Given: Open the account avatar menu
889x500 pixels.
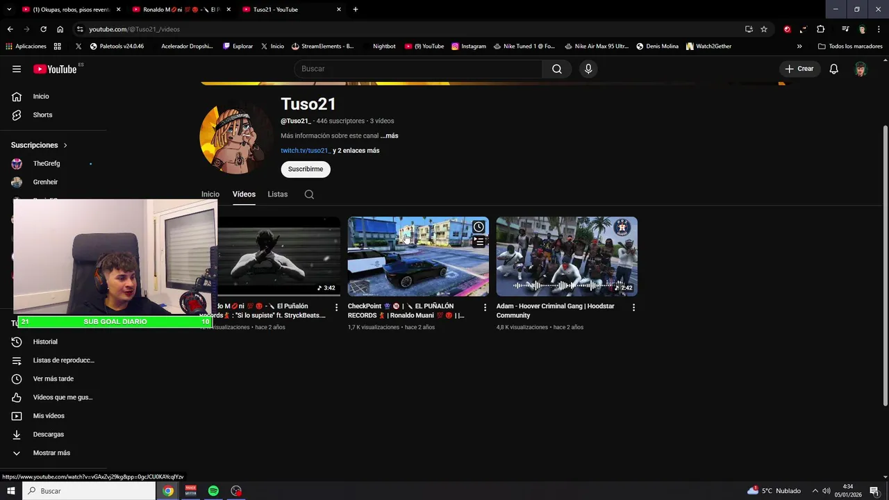Looking at the screenshot, I should click(x=861, y=69).
